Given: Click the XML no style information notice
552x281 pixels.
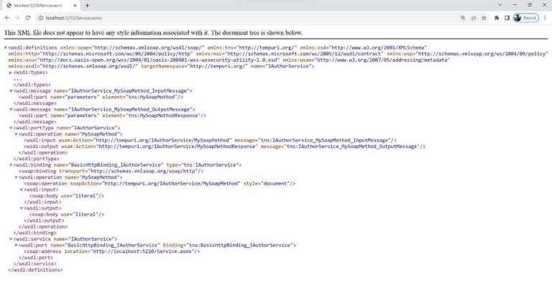Looking at the screenshot, I should click(x=153, y=33).
